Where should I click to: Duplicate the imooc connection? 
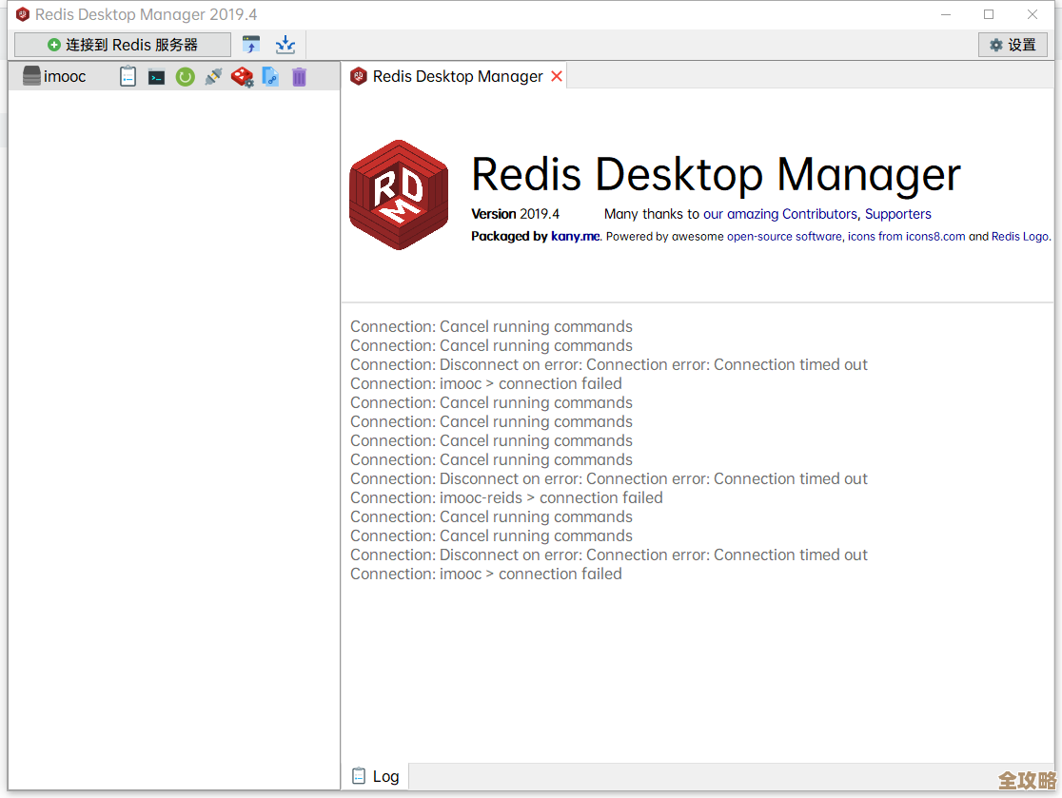click(271, 77)
